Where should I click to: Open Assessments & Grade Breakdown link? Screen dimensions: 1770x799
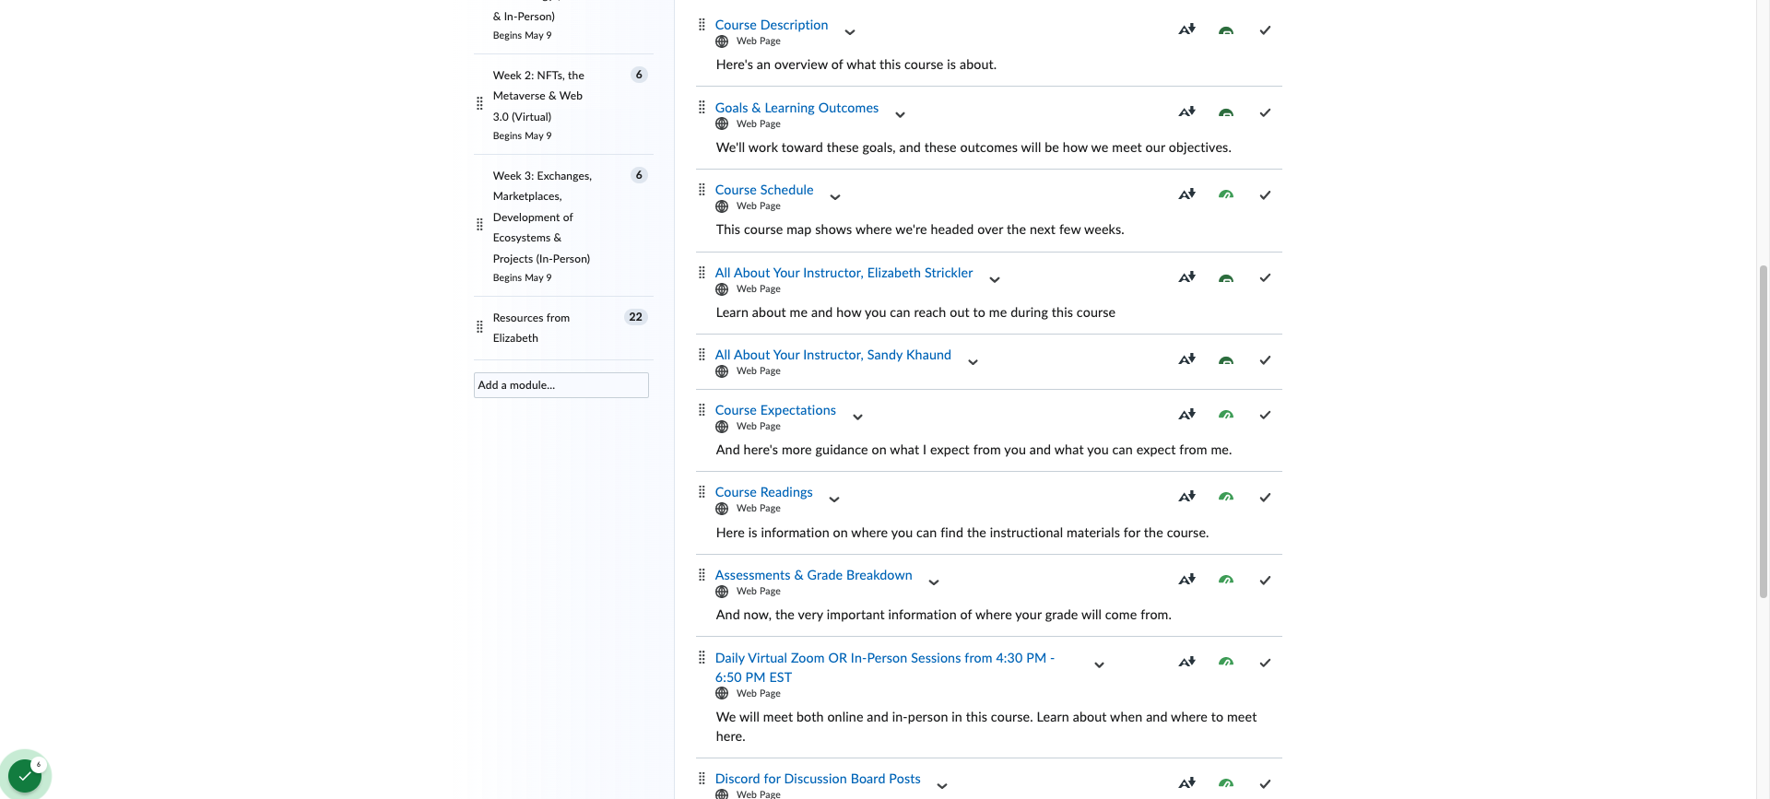(x=814, y=575)
